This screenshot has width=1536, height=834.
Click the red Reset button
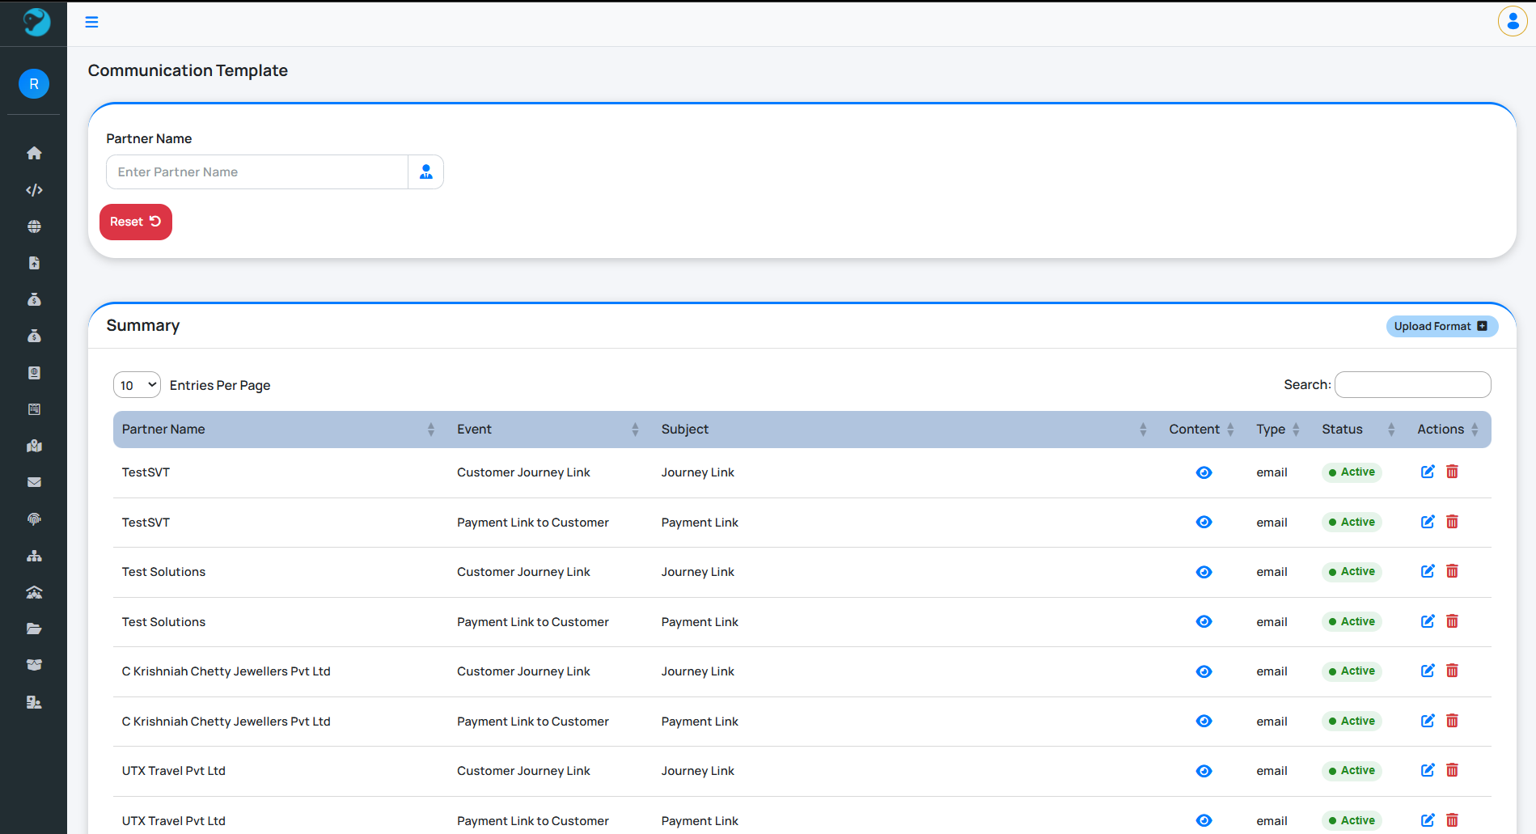point(135,222)
